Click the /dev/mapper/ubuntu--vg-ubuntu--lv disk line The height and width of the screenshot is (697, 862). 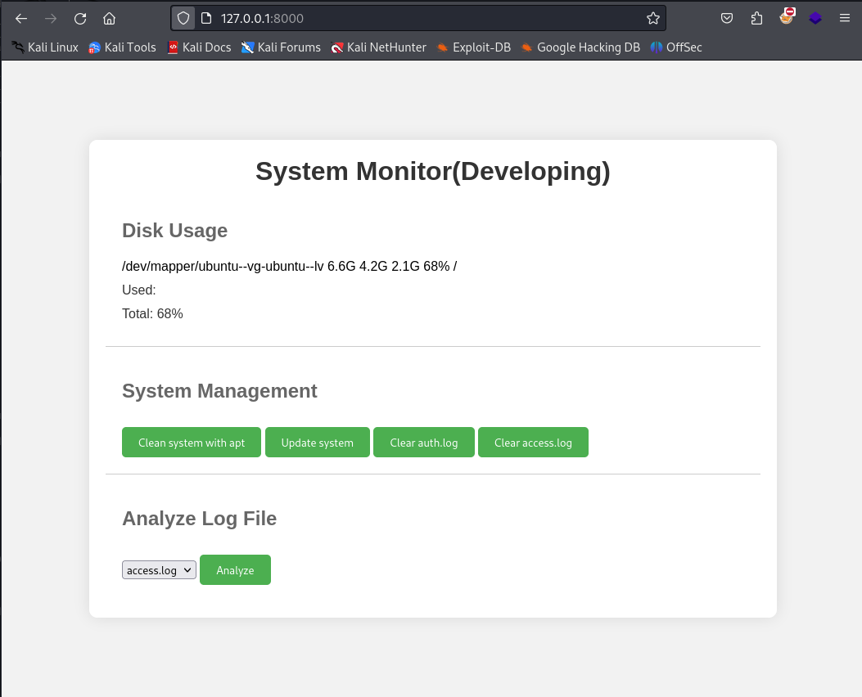click(289, 267)
